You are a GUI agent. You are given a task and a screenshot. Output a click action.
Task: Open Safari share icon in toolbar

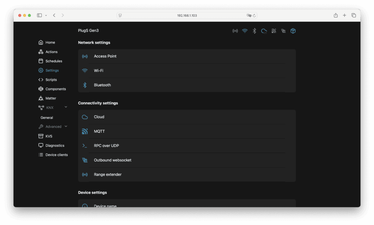point(336,15)
